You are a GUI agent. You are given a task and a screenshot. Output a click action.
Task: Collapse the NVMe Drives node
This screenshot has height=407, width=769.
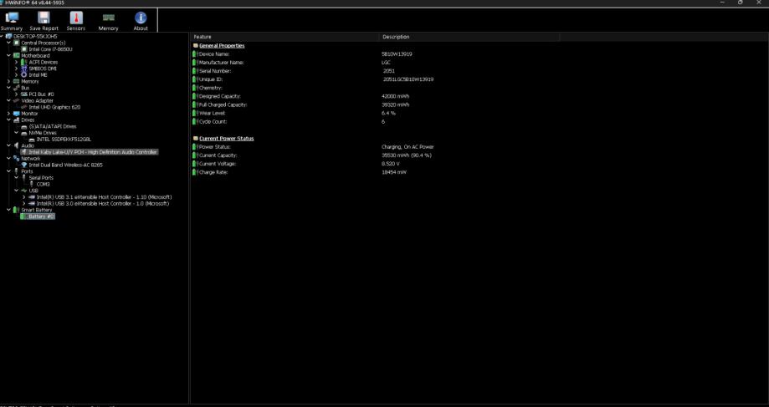point(16,133)
